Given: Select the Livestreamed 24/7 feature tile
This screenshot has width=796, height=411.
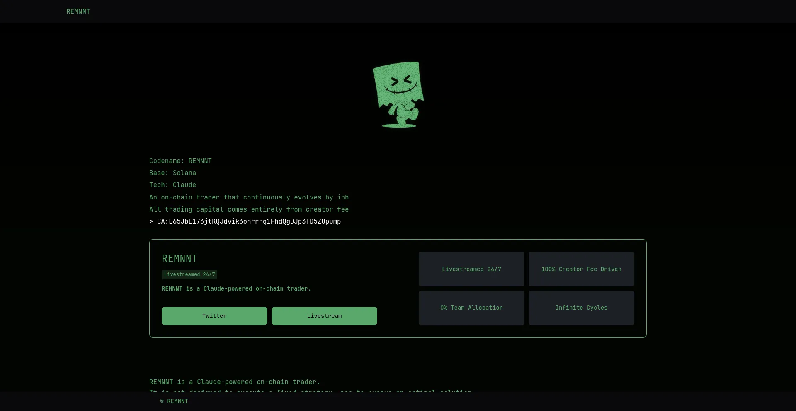Looking at the screenshot, I should click(x=471, y=269).
